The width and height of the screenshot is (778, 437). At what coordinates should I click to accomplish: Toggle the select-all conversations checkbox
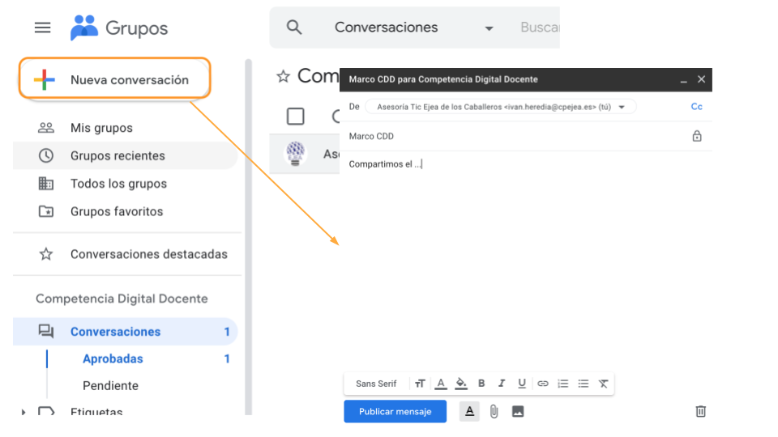295,117
